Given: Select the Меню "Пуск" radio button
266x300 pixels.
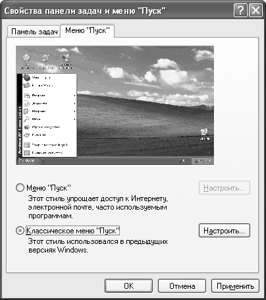Looking at the screenshot, I should click(20, 188).
